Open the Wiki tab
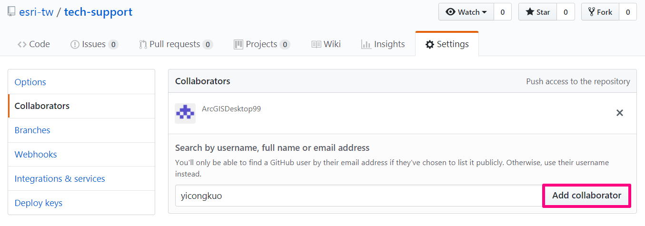 pyautogui.click(x=326, y=44)
